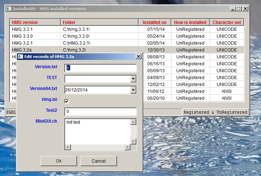Screen dimensions: 261x176
Task: Close the Edit records of HMG 3.2a dialog
Action: 138,57
